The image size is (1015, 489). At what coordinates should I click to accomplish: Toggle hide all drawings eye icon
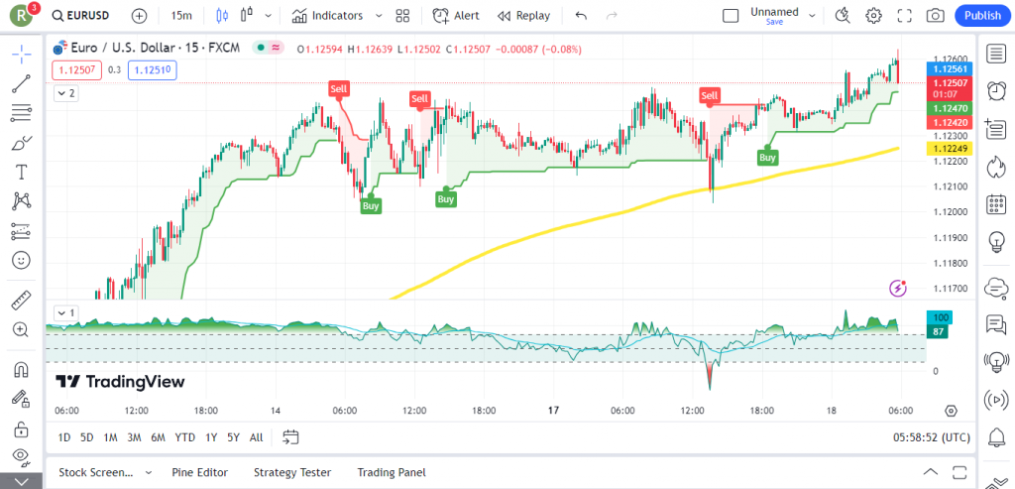pyautogui.click(x=22, y=457)
